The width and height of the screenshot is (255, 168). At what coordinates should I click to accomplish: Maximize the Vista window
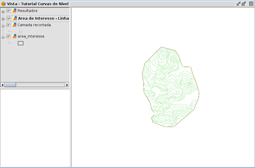tap(244, 4)
